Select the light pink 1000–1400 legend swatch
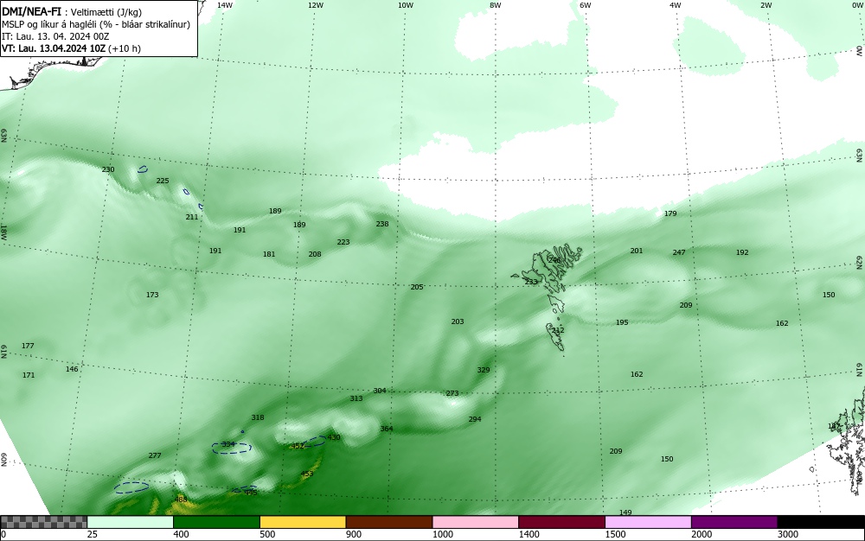This screenshot has width=865, height=541. click(476, 522)
